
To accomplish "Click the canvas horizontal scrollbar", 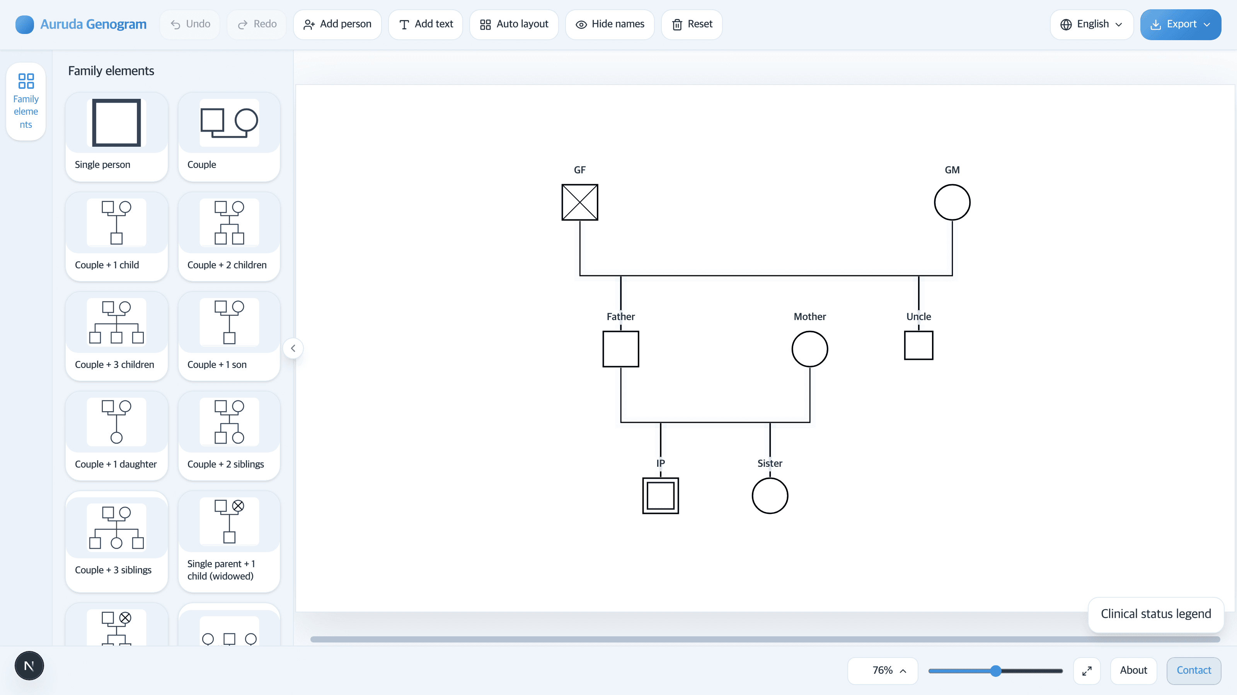I will (765, 639).
